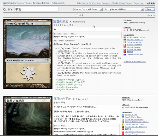Screen dimensions: 158x136
Task: Click Japan flag next to 霧覆いの平地 title
Action: tap(74, 99)
